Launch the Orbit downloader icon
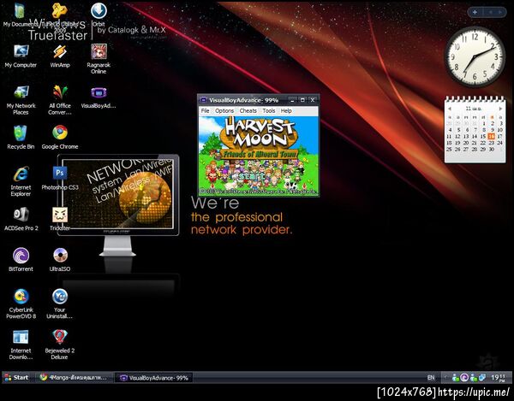The image size is (514, 401). [x=99, y=15]
